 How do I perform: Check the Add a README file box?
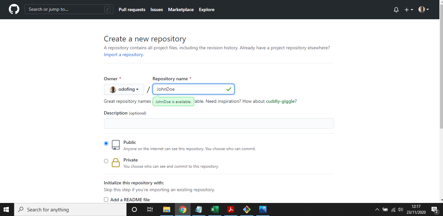tap(106, 200)
